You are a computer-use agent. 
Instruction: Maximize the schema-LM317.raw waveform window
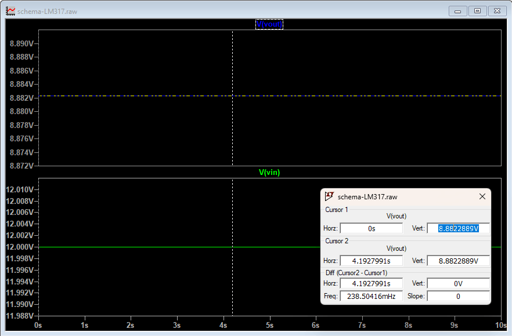(x=477, y=11)
